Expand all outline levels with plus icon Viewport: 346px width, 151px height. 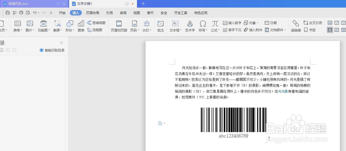pyautogui.click(x=8, y=50)
